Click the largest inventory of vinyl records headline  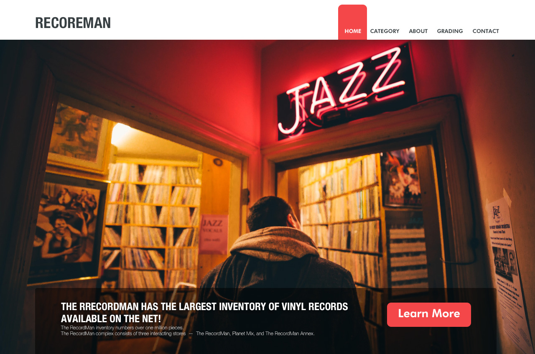204,313
